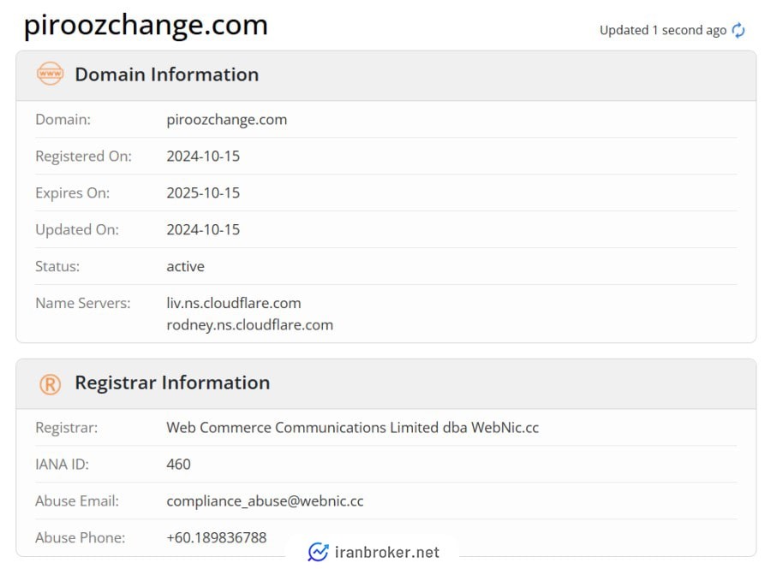Click abuse phone number +60.189836788
771x569 pixels.
tap(217, 537)
